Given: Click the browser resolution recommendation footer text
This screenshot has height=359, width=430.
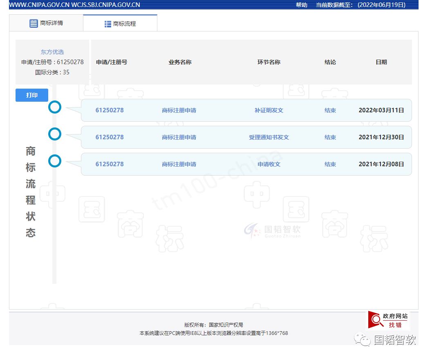Looking at the screenshot, I should [x=214, y=333].
